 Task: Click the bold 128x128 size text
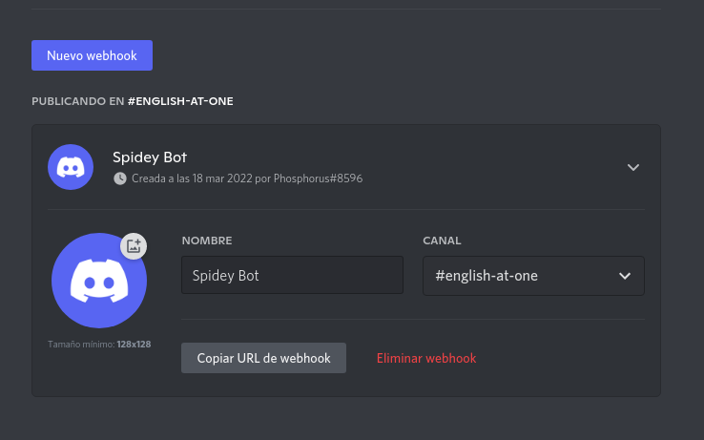tap(134, 345)
